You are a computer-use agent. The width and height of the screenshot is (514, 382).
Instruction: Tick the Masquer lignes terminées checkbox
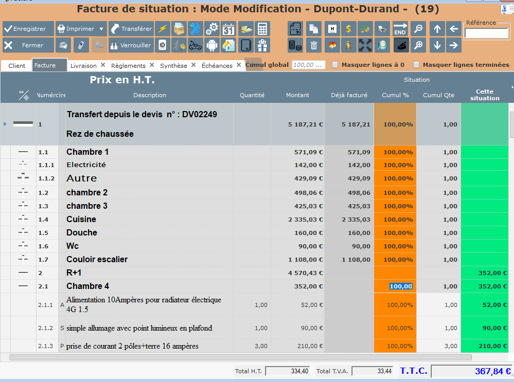point(416,65)
